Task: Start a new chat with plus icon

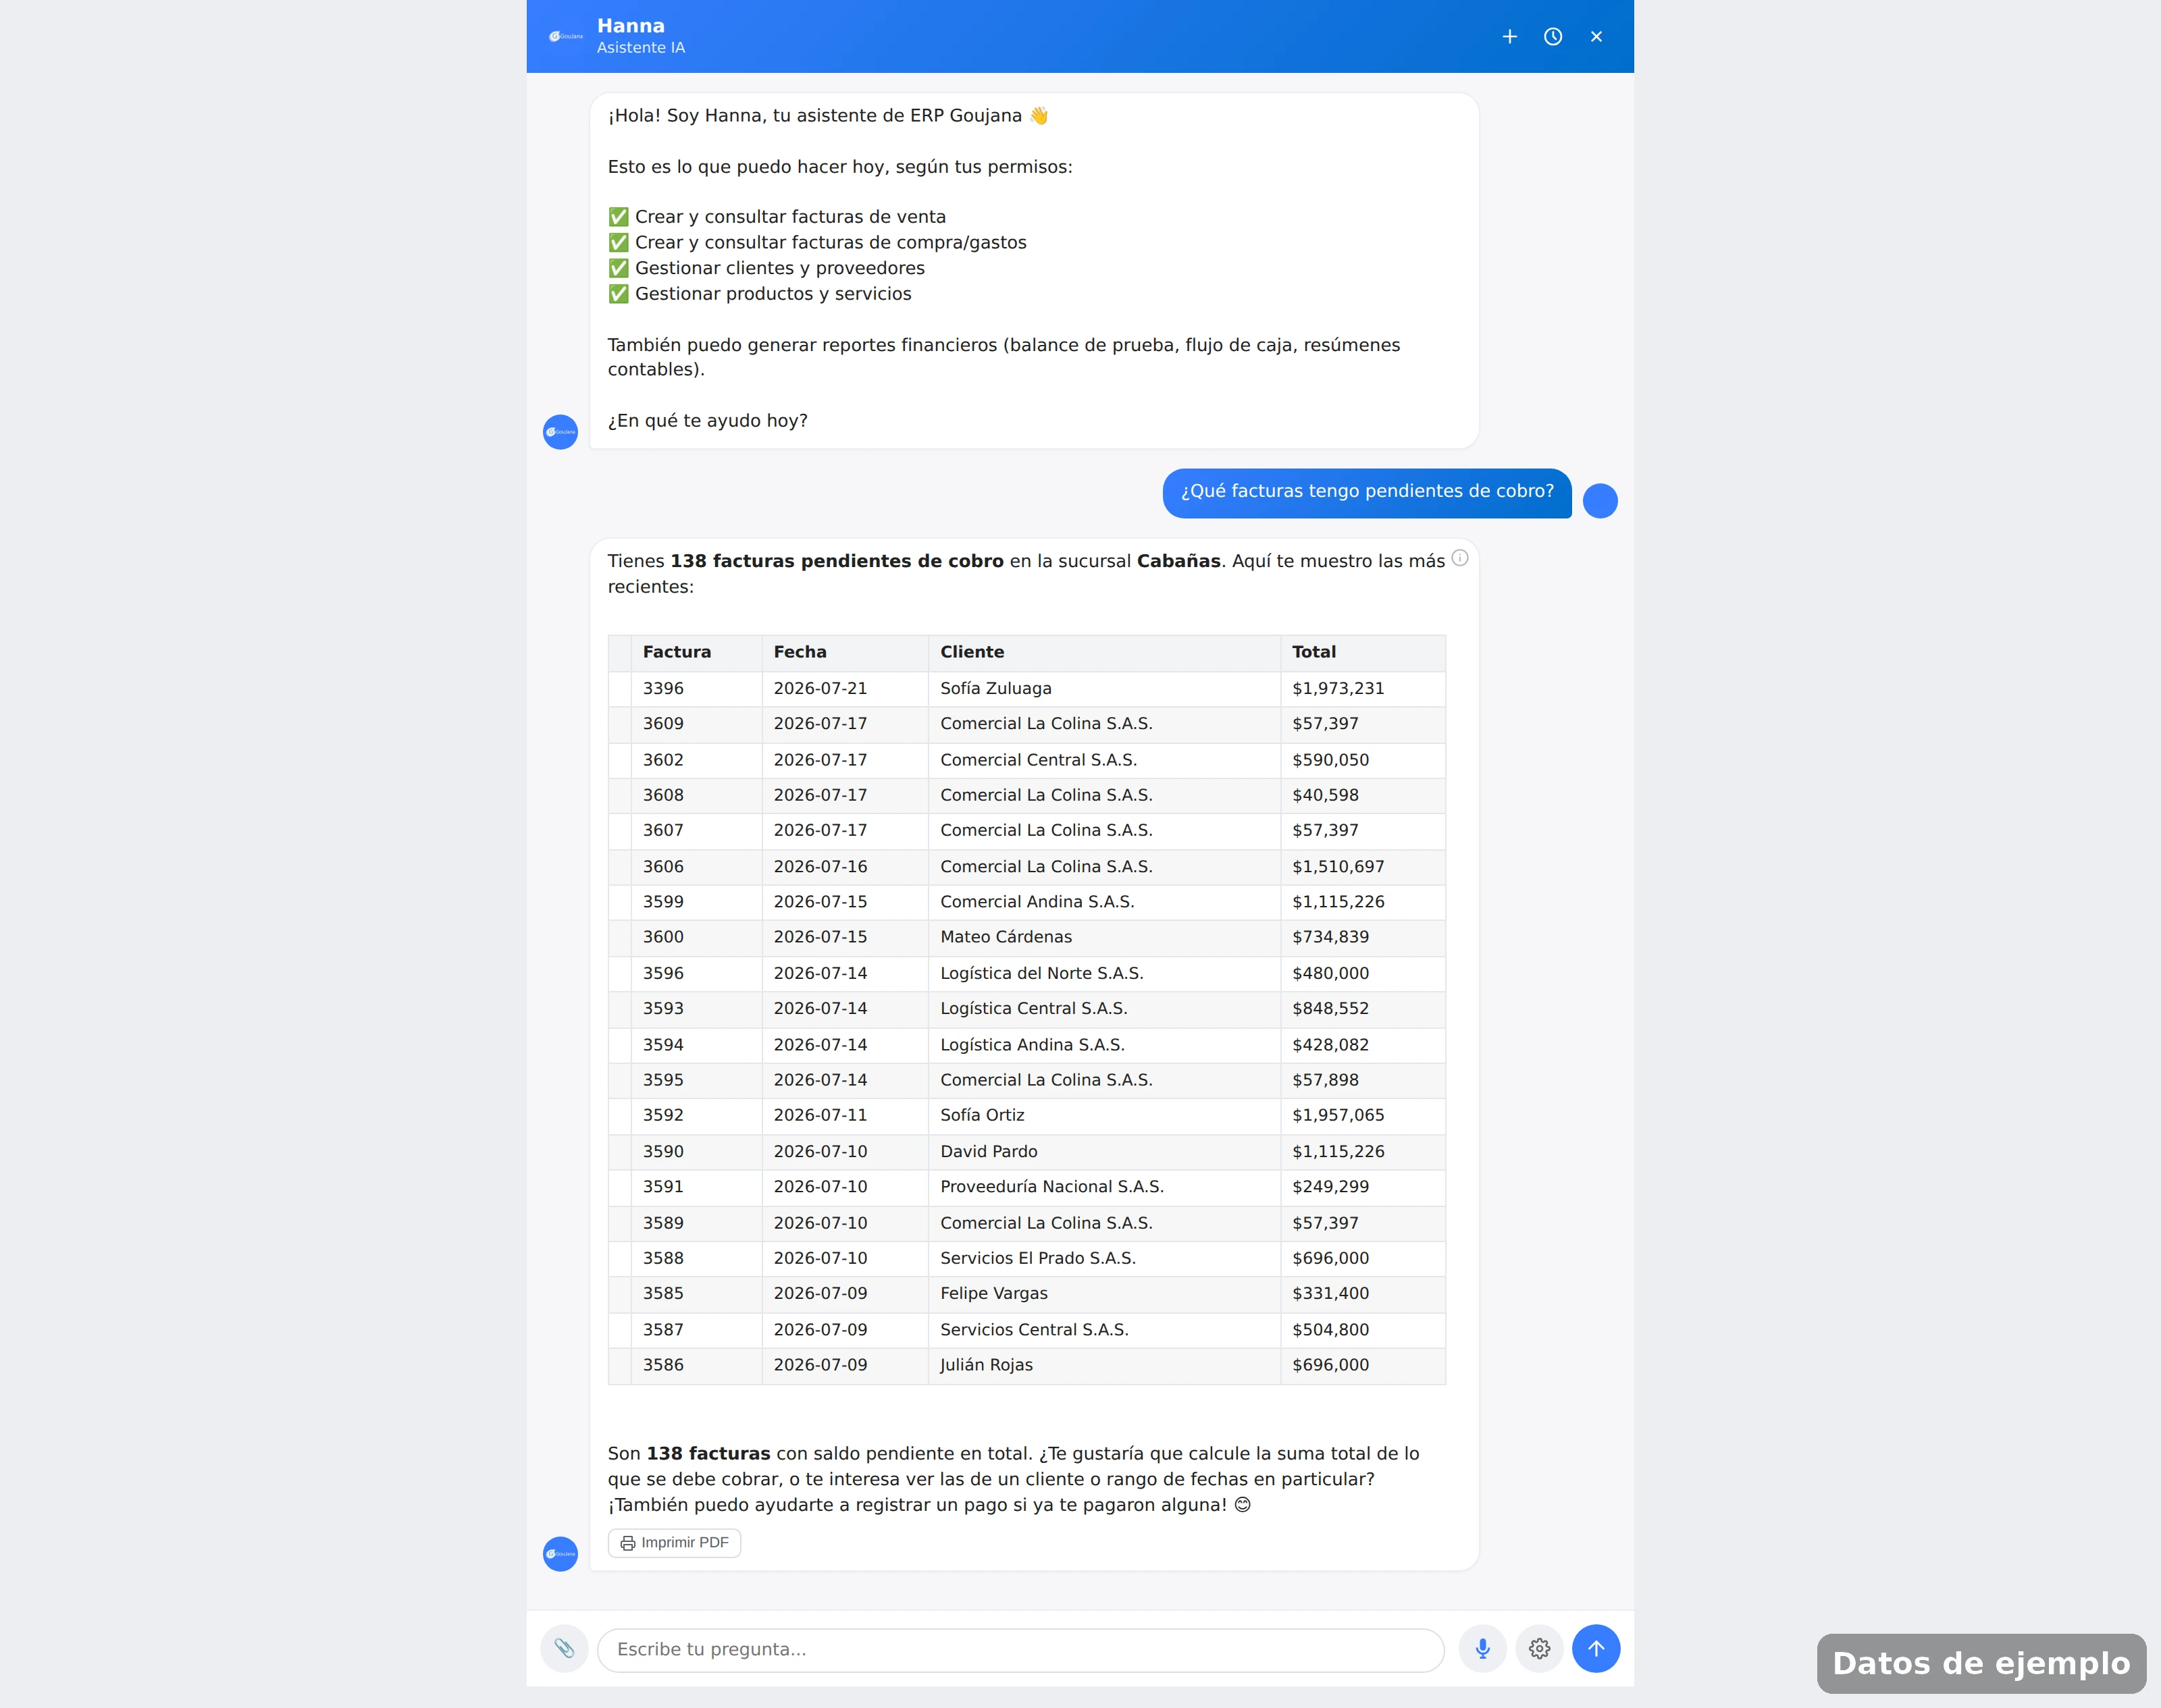Action: 1510,37
